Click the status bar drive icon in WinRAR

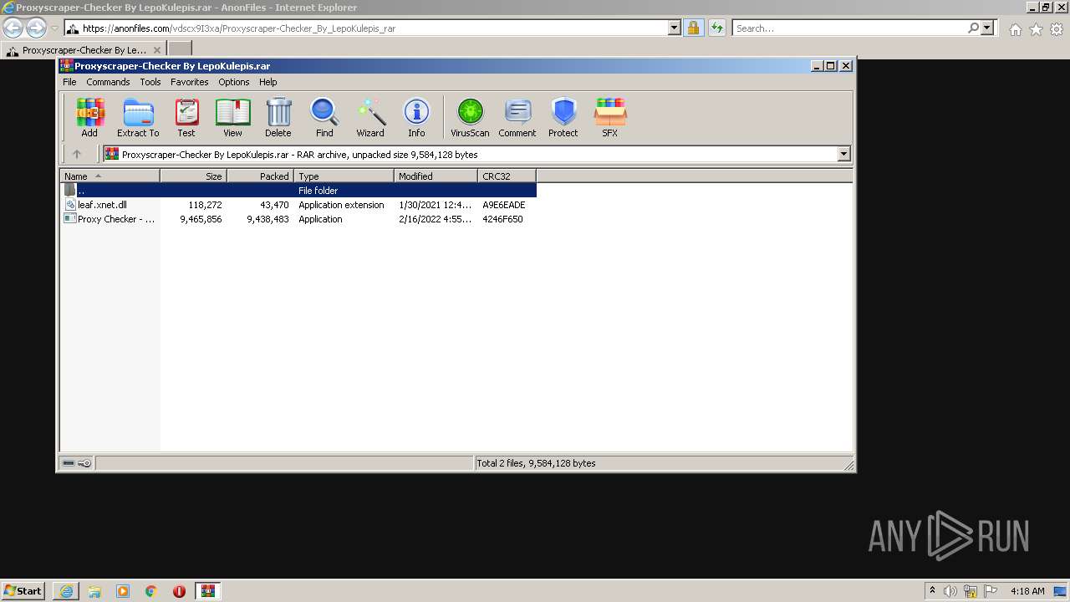click(x=69, y=462)
